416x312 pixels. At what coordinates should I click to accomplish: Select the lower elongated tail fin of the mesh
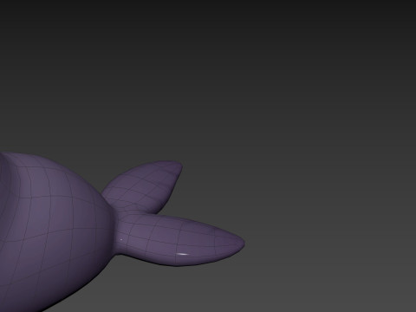(x=179, y=240)
